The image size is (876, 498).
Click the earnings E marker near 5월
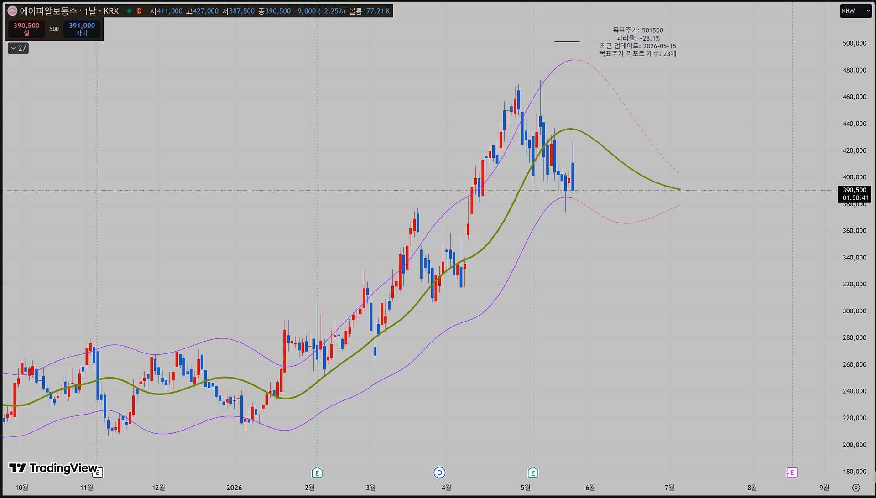(x=533, y=473)
